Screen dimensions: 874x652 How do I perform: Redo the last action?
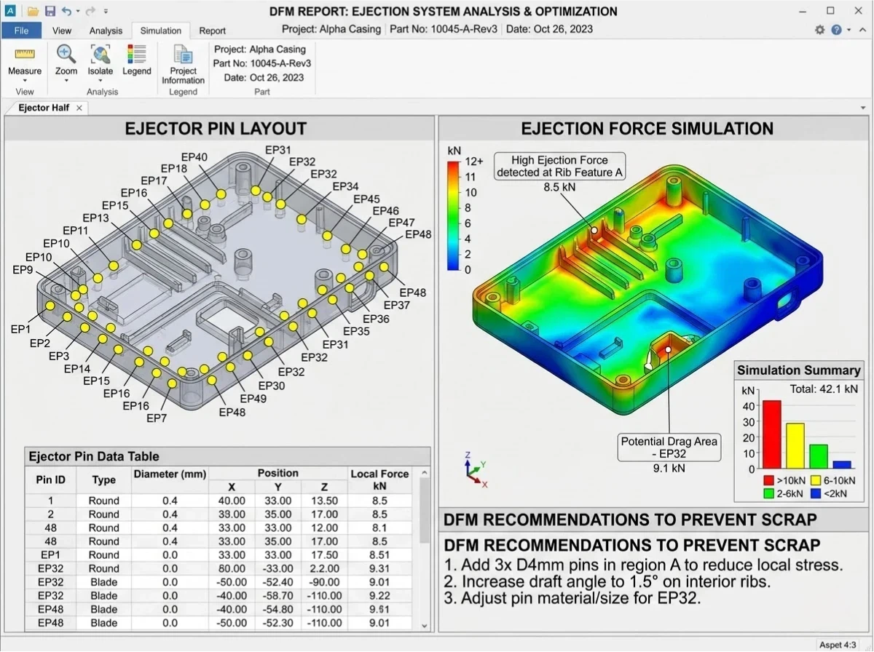coord(89,10)
